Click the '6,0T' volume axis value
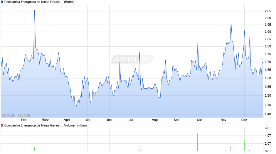 tap(268, 128)
